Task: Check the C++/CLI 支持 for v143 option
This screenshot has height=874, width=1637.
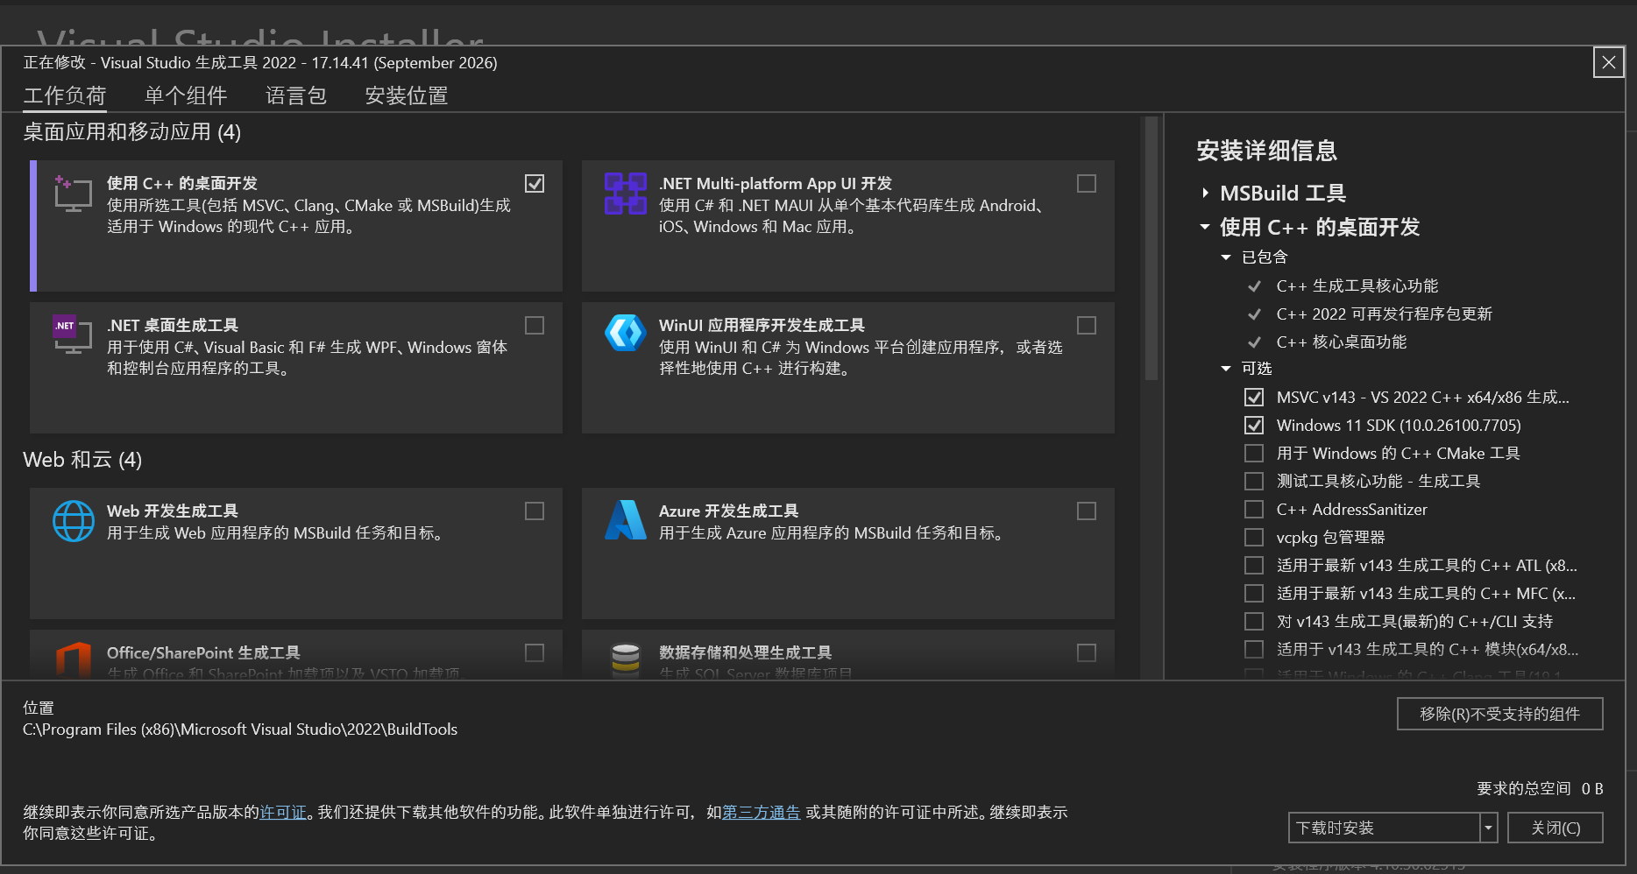Action: [1254, 622]
